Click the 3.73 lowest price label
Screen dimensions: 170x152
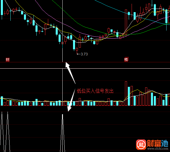(84, 54)
